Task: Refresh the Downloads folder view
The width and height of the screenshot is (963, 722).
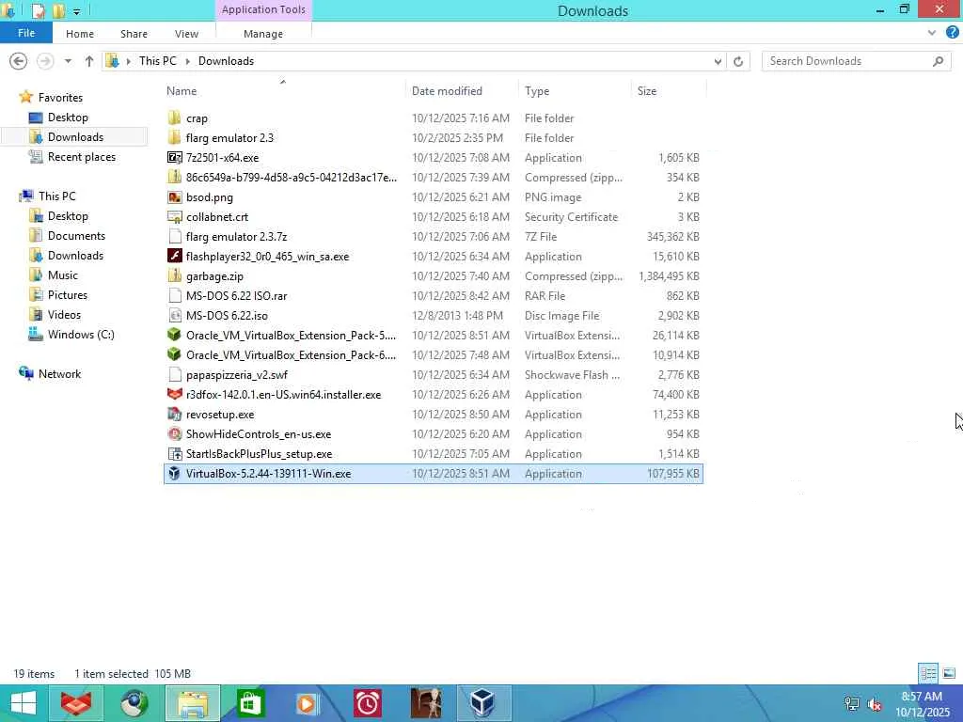Action: click(738, 61)
